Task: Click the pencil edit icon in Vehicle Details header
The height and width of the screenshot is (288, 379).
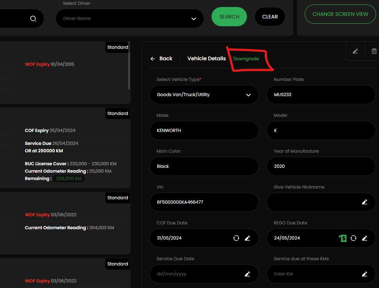Action: click(355, 51)
